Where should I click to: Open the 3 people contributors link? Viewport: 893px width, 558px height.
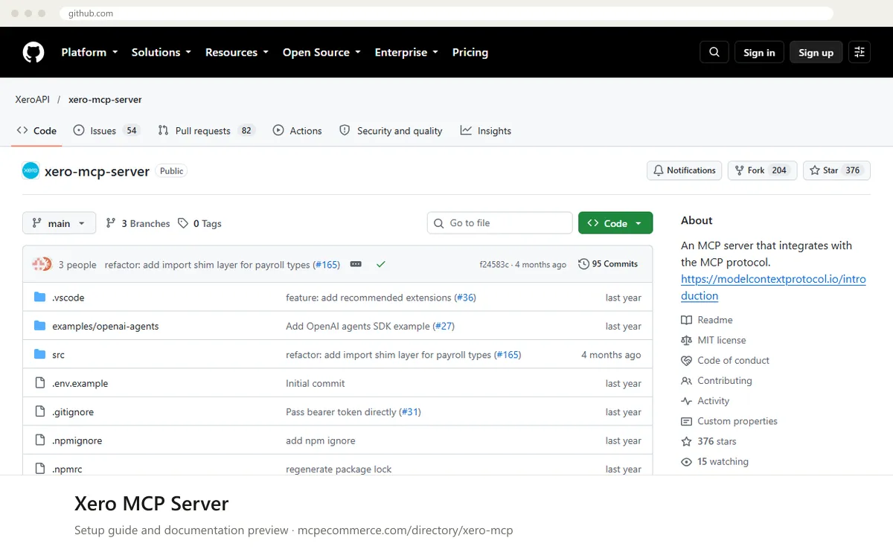point(77,264)
